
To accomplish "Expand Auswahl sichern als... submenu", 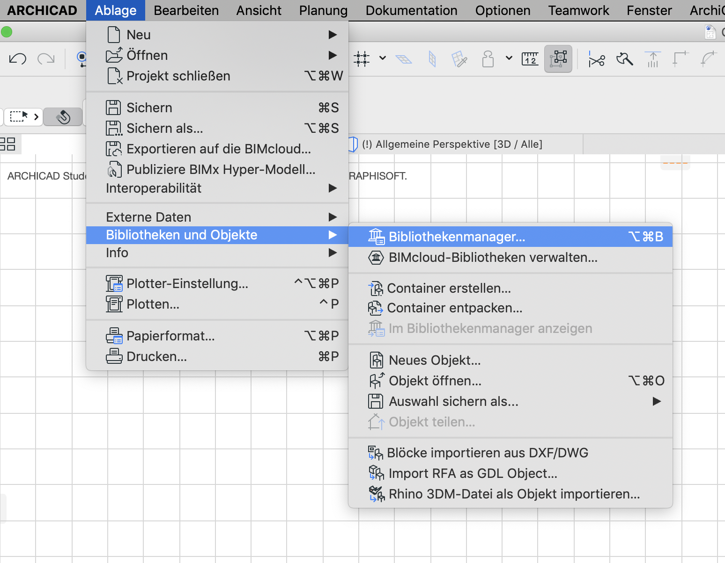I will click(x=510, y=401).
